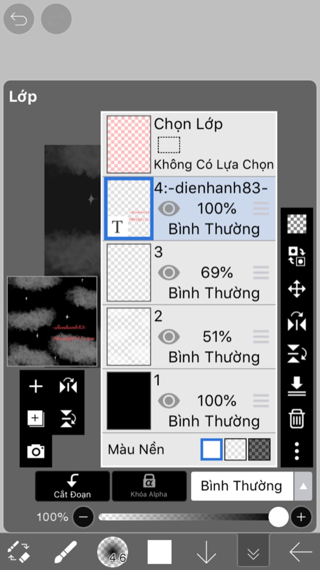
Task: Tap the undo arrow button
Action: tap(19, 19)
